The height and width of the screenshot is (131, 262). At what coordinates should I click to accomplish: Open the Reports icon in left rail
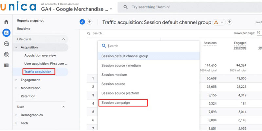tap(6, 33)
